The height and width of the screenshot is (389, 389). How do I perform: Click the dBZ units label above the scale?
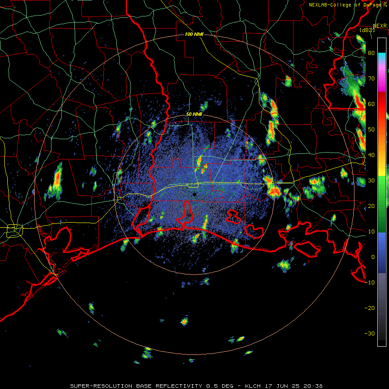tap(367, 30)
